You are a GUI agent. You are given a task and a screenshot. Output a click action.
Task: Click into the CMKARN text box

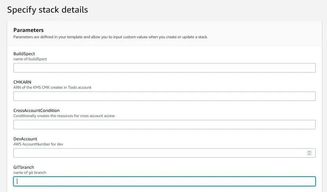pos(164,96)
